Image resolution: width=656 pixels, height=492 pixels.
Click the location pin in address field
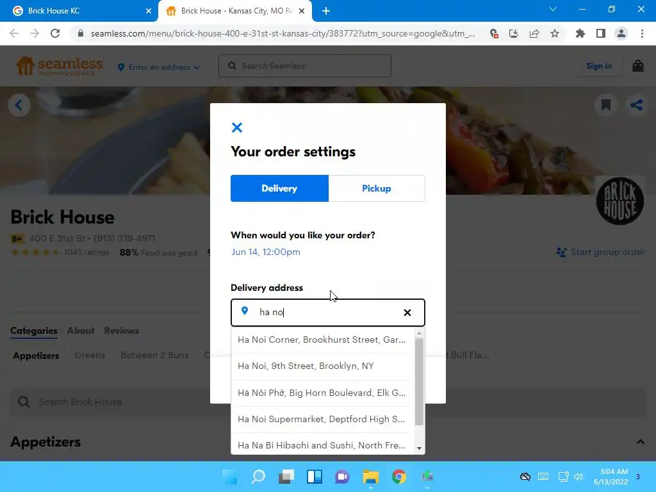click(x=245, y=311)
